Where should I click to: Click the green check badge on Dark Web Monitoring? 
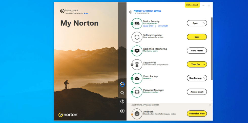point(132,51)
